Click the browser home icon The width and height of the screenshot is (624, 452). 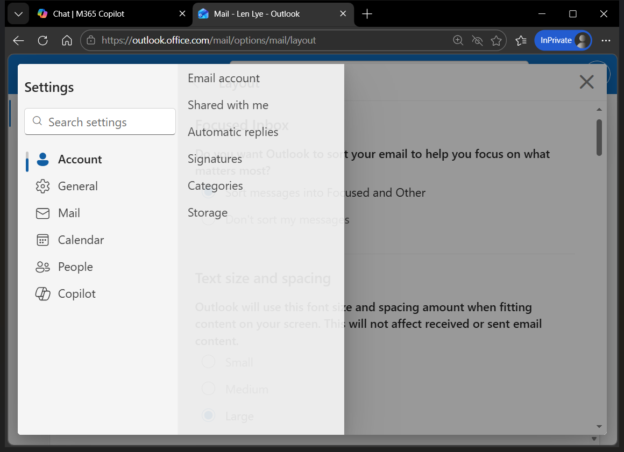(x=67, y=40)
